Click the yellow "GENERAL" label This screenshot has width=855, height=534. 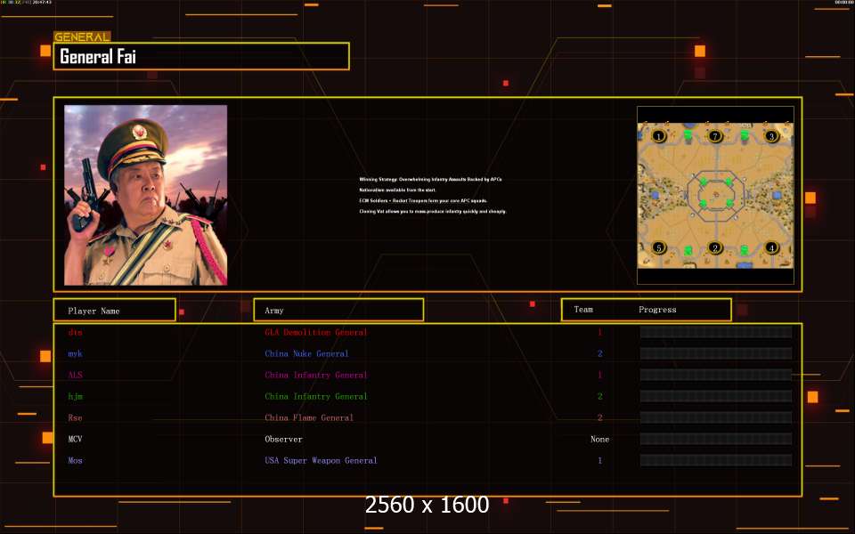tap(82, 37)
